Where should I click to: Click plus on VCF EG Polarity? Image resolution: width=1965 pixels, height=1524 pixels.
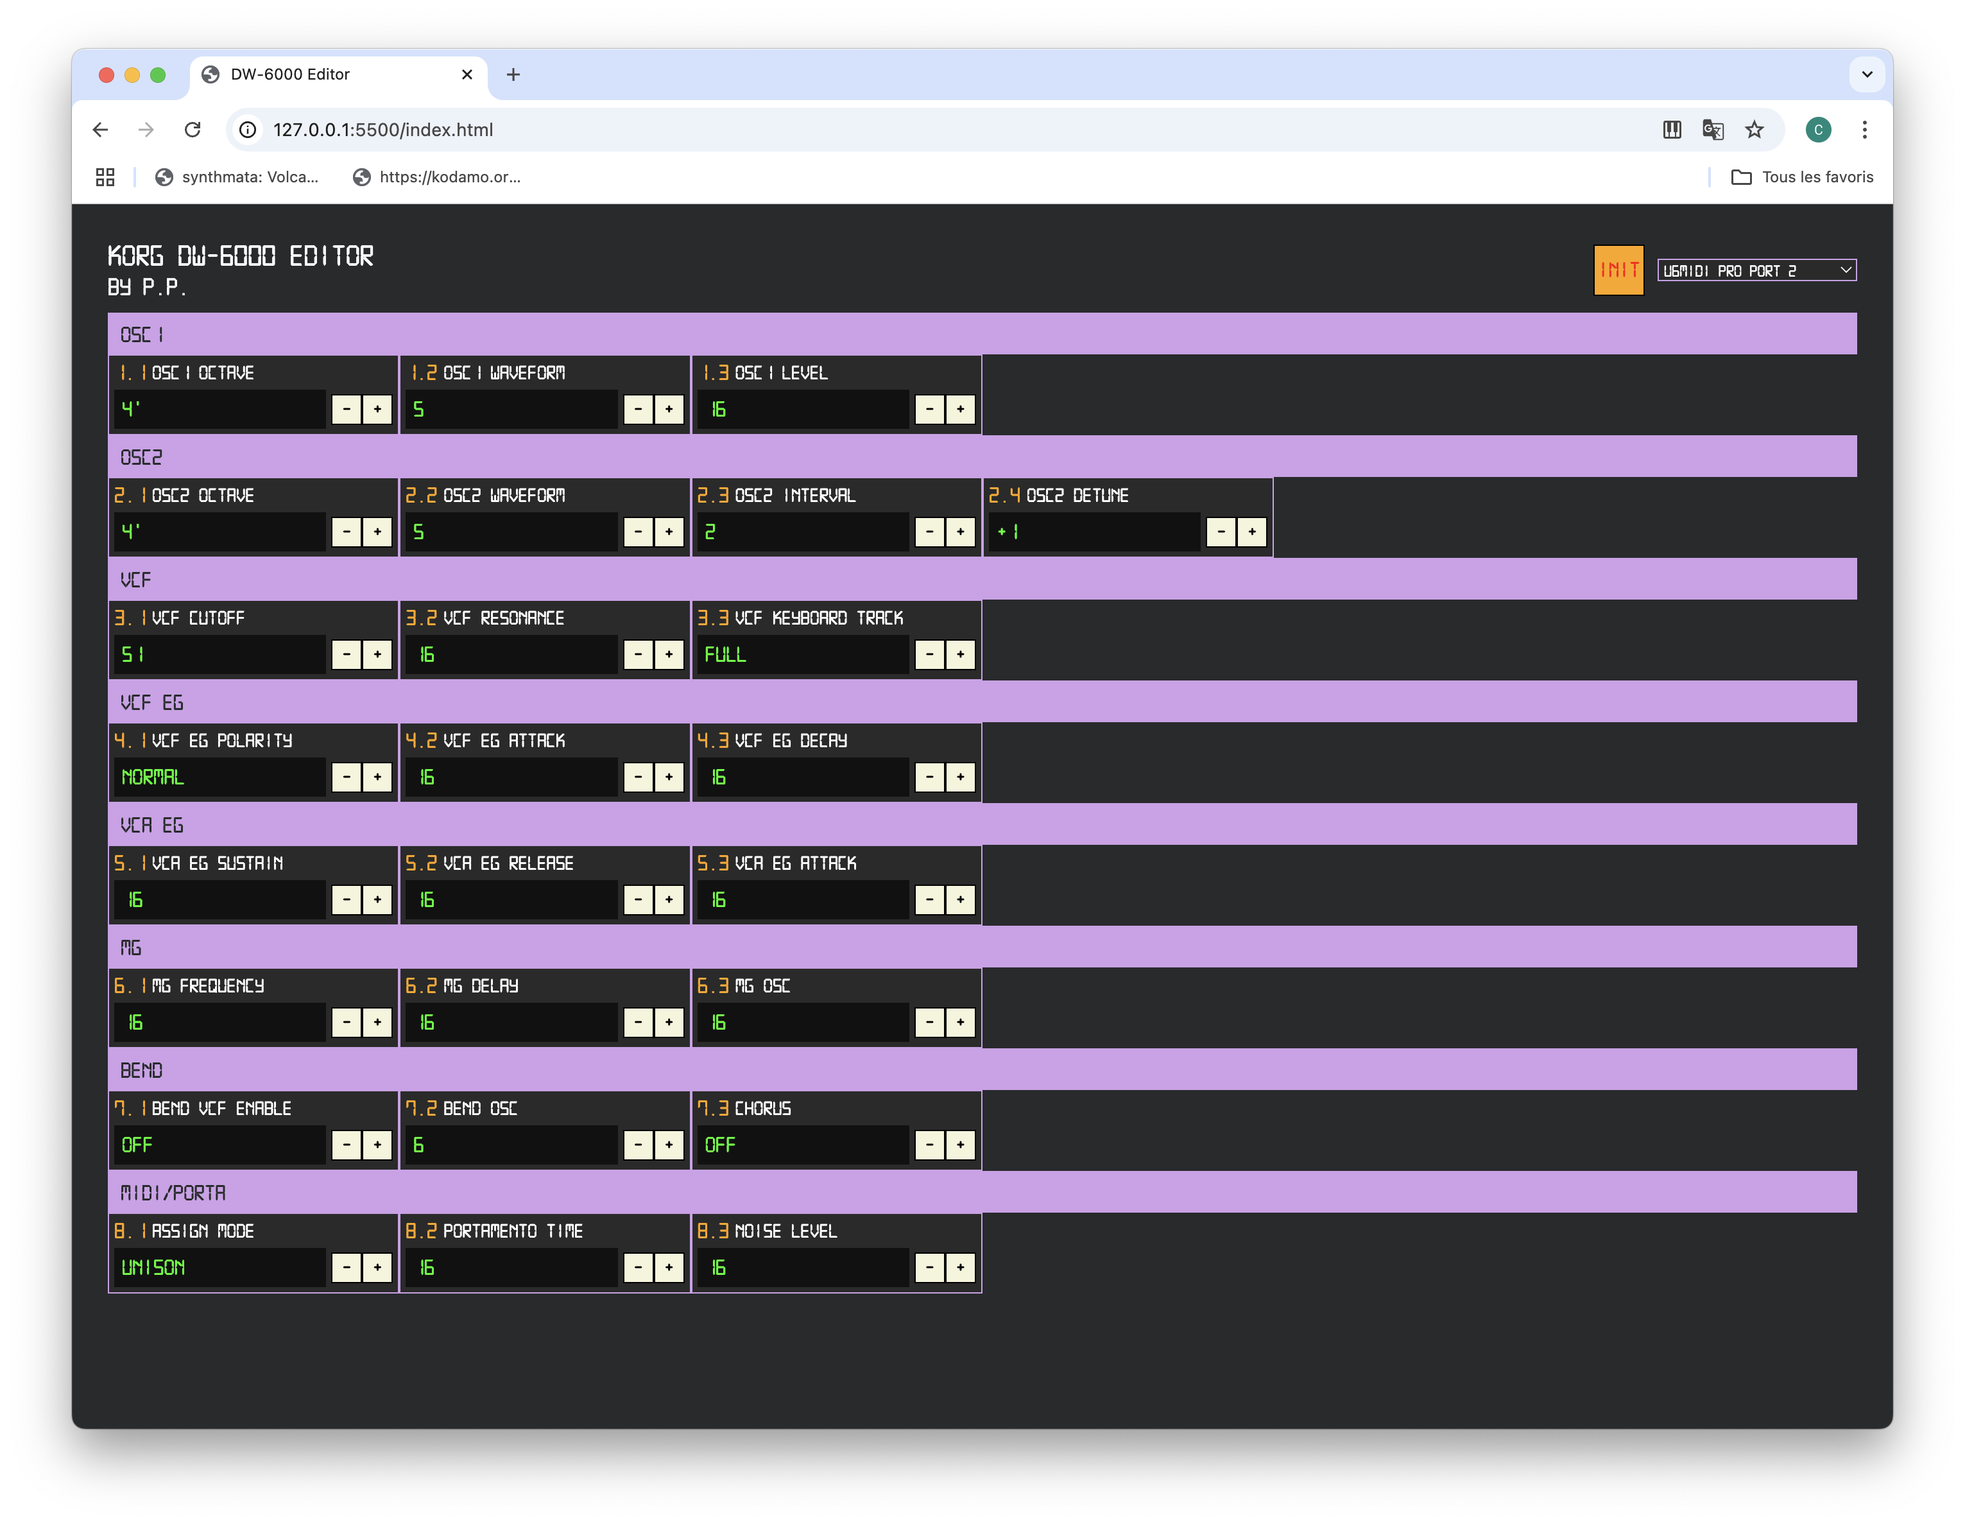coord(377,777)
